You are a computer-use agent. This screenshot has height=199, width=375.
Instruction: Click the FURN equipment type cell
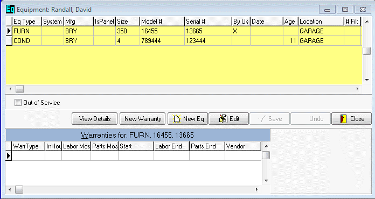point(27,31)
